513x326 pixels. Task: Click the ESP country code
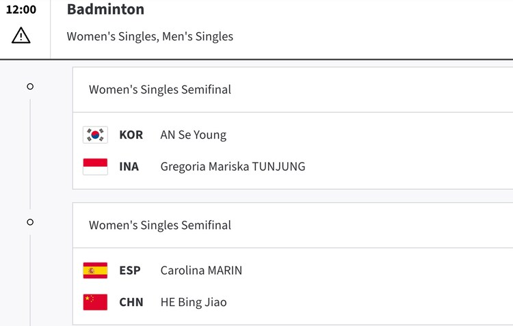coord(129,270)
